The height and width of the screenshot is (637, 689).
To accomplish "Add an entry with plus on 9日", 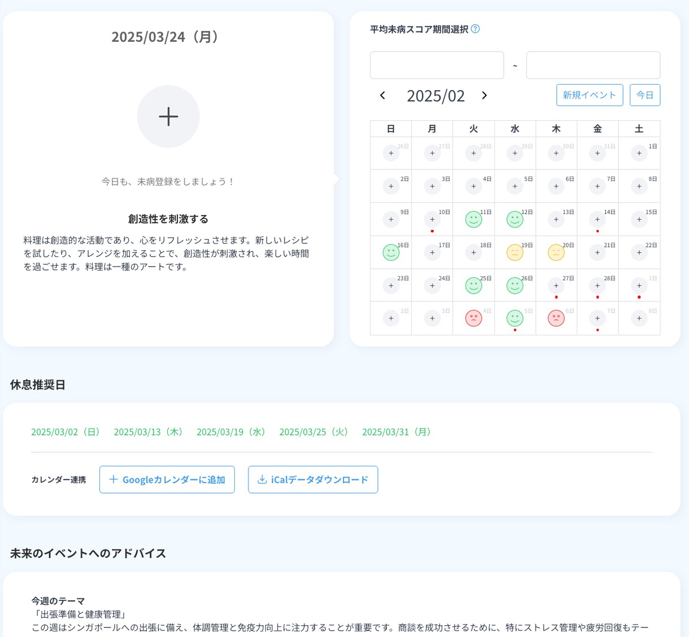I will (391, 219).
